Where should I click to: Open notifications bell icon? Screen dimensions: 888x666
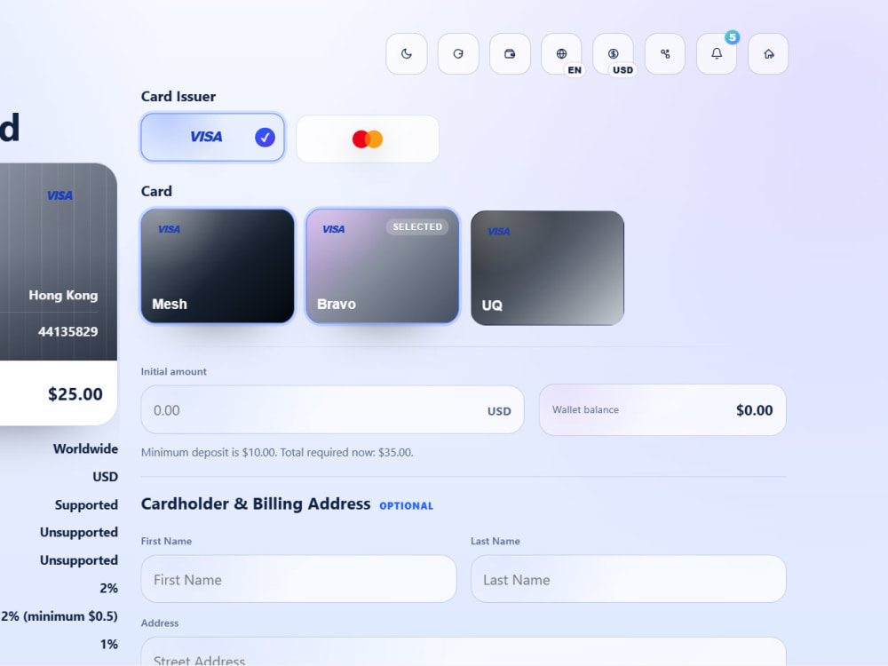[x=717, y=54]
